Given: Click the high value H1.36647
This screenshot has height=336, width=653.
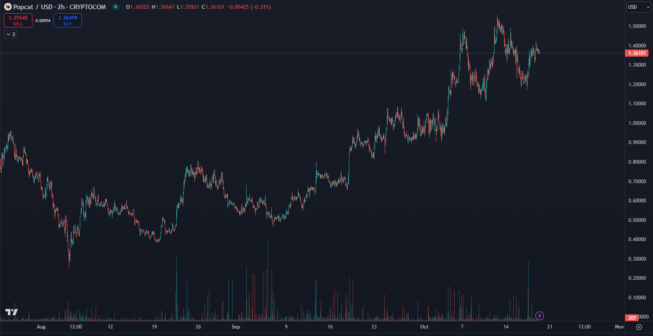Looking at the screenshot, I should coord(163,7).
